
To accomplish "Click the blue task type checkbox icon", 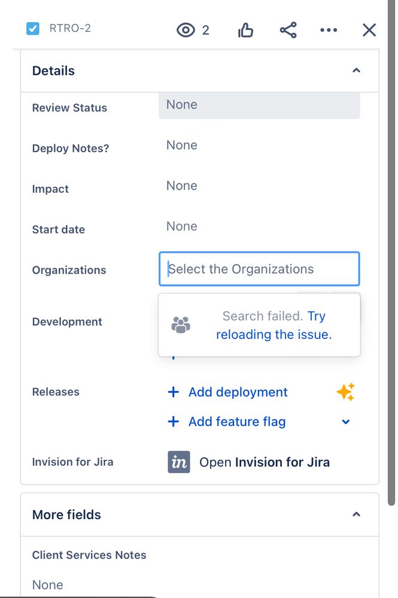I will pos(33,28).
